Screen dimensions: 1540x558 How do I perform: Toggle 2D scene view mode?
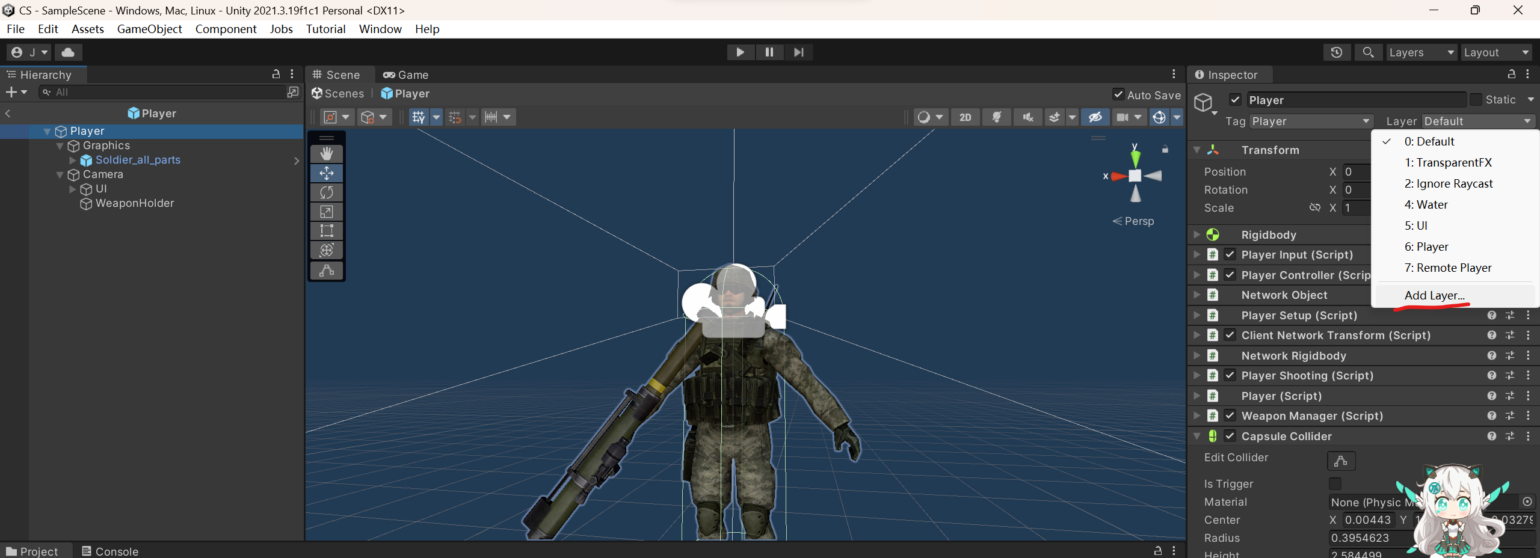click(966, 117)
